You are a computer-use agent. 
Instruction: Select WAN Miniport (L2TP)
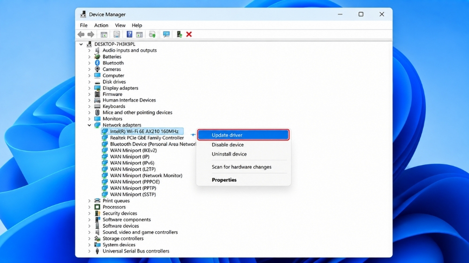pyautogui.click(x=133, y=169)
